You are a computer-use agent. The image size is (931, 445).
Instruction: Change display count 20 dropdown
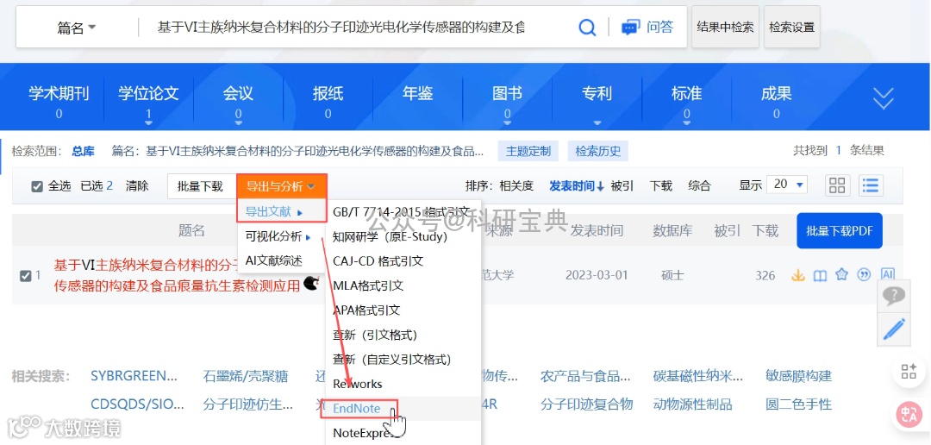pos(788,185)
